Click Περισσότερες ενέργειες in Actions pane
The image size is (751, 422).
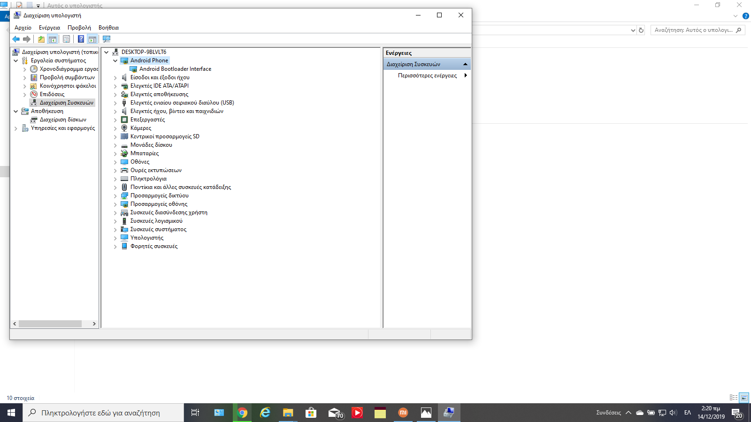pyautogui.click(x=427, y=75)
